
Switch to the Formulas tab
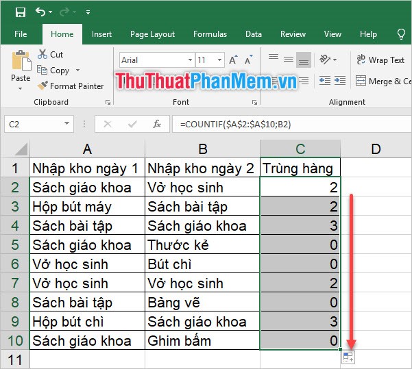click(x=210, y=34)
